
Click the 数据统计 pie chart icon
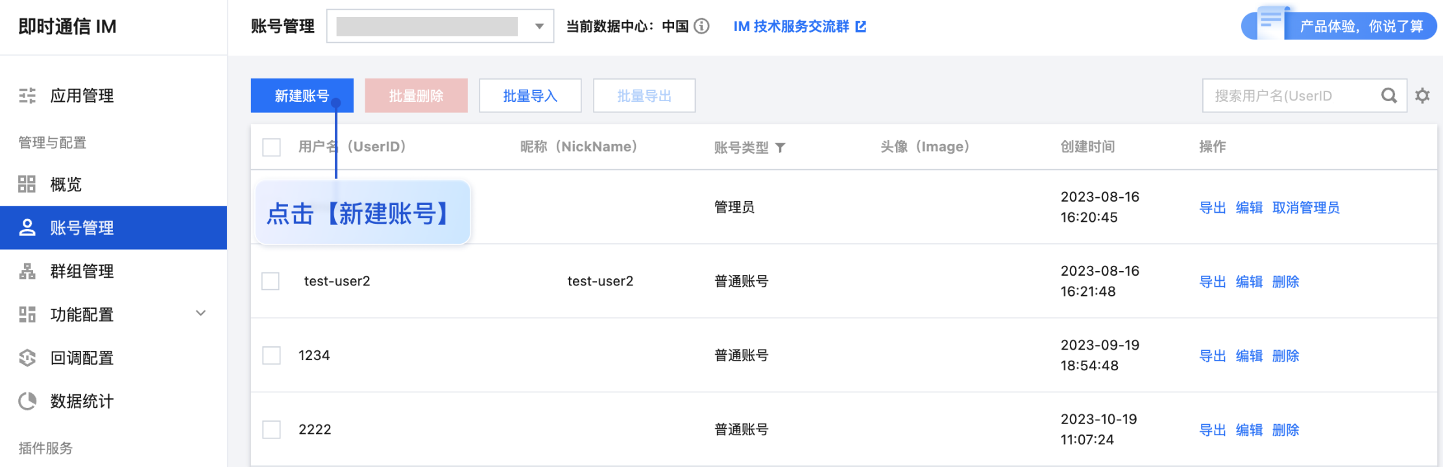point(27,401)
